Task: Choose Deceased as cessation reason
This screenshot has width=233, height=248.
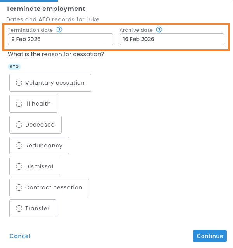Action: (35, 125)
